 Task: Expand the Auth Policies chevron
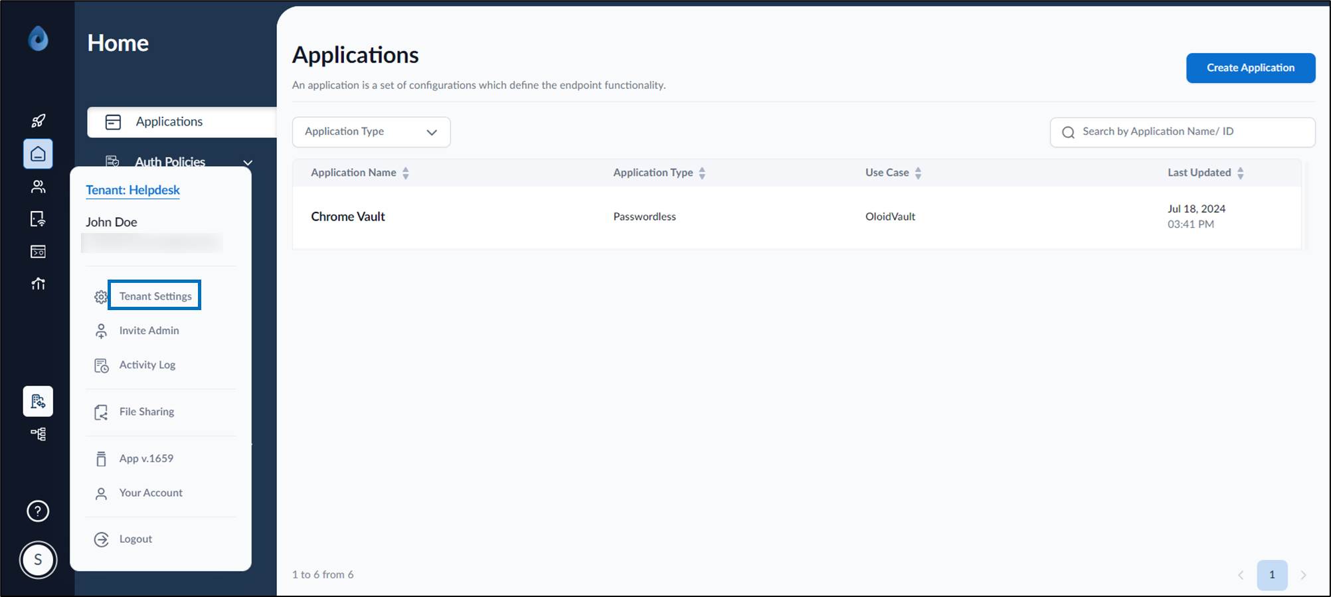248,163
